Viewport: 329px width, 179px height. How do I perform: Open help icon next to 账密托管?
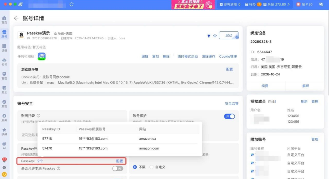38,116
